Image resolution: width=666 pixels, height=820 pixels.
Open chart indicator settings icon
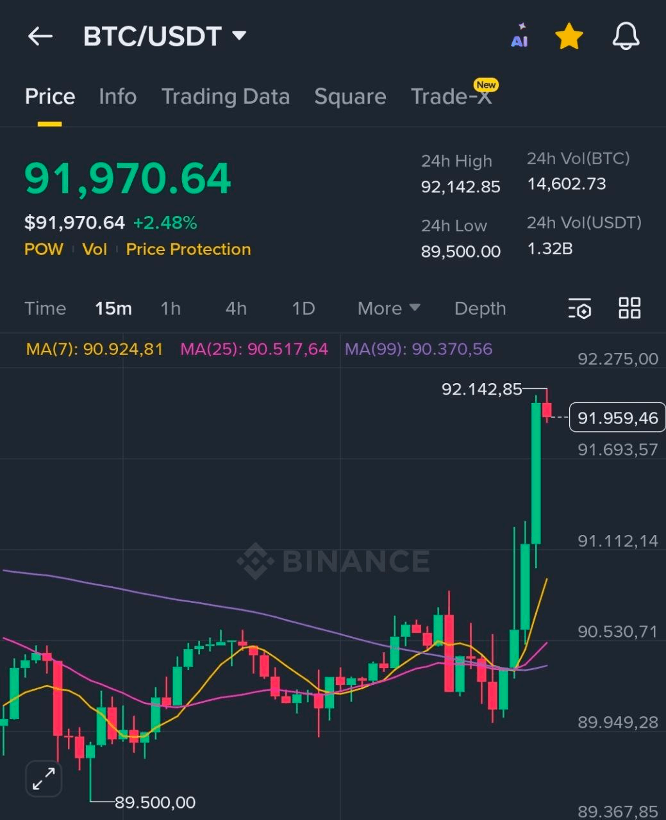pos(579,309)
